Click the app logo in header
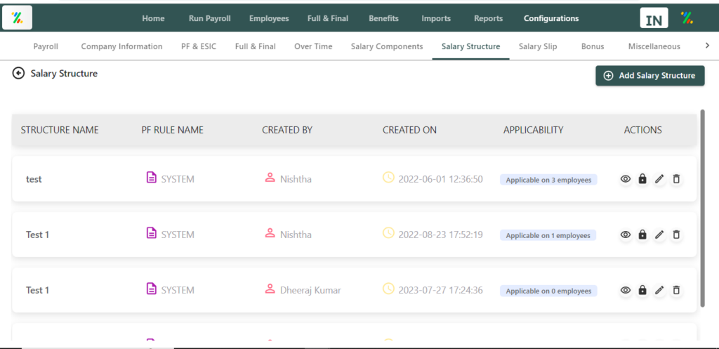This screenshot has width=719, height=349. [17, 18]
